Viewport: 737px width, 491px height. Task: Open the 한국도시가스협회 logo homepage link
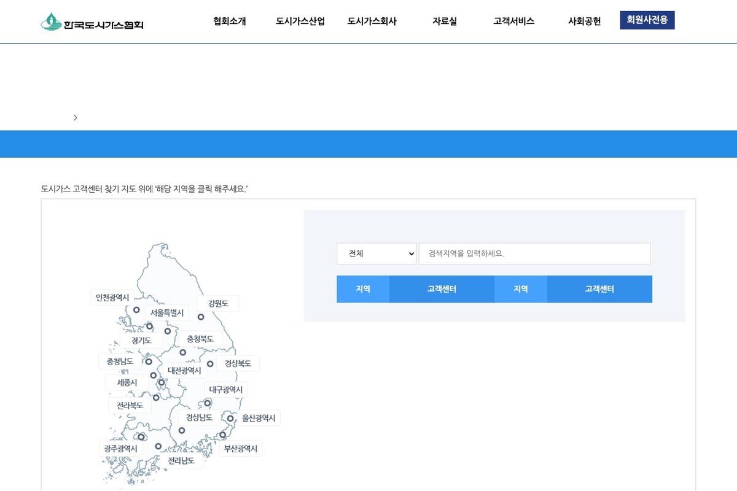tap(92, 22)
